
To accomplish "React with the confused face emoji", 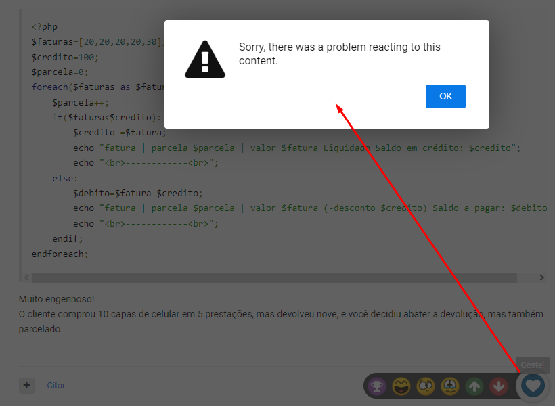I will pos(426,386).
